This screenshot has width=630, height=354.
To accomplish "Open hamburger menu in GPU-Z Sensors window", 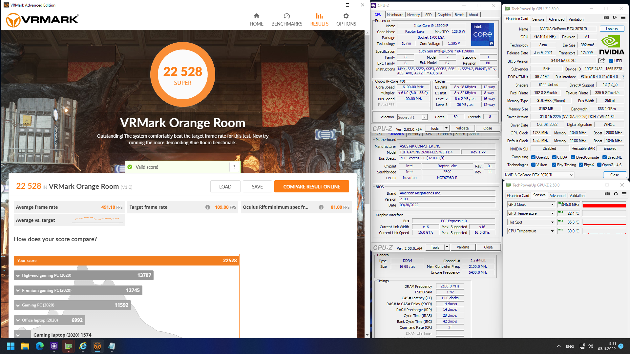I will pyautogui.click(x=624, y=194).
